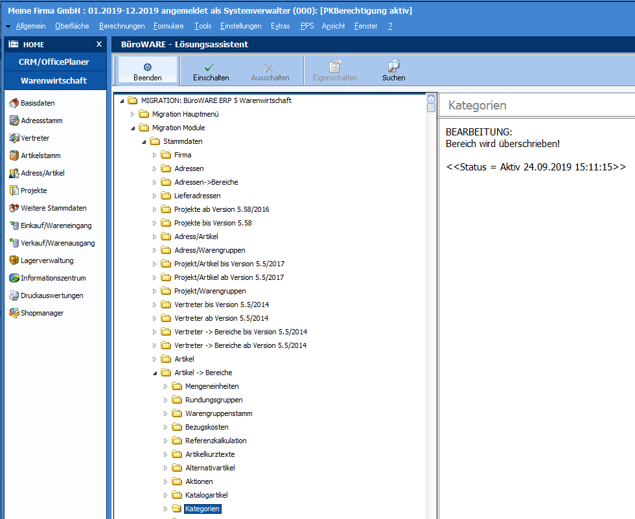The height and width of the screenshot is (519, 635).
Task: Open Artikelstamm from sidebar icon
Action: click(x=14, y=156)
